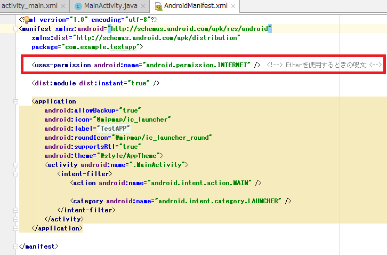This screenshot has height=255, width=387.
Task: Switch to the activity_main.xml tab
Action: pyautogui.click(x=29, y=6)
